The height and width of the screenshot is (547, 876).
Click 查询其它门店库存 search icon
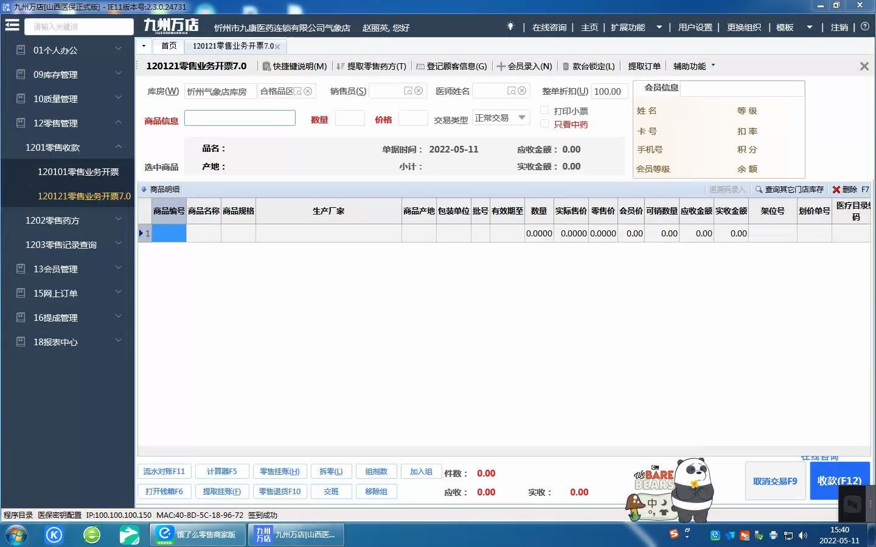coord(759,190)
